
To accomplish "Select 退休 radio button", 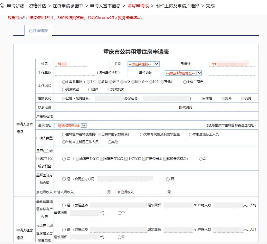I will click(90, 90).
